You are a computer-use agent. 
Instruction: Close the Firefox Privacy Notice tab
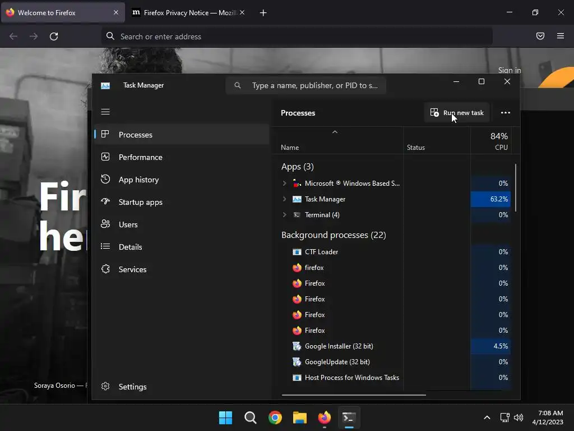tap(242, 12)
